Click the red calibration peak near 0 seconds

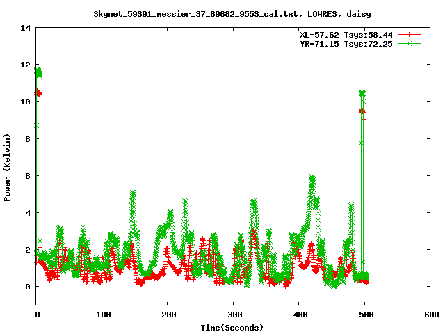click(38, 93)
